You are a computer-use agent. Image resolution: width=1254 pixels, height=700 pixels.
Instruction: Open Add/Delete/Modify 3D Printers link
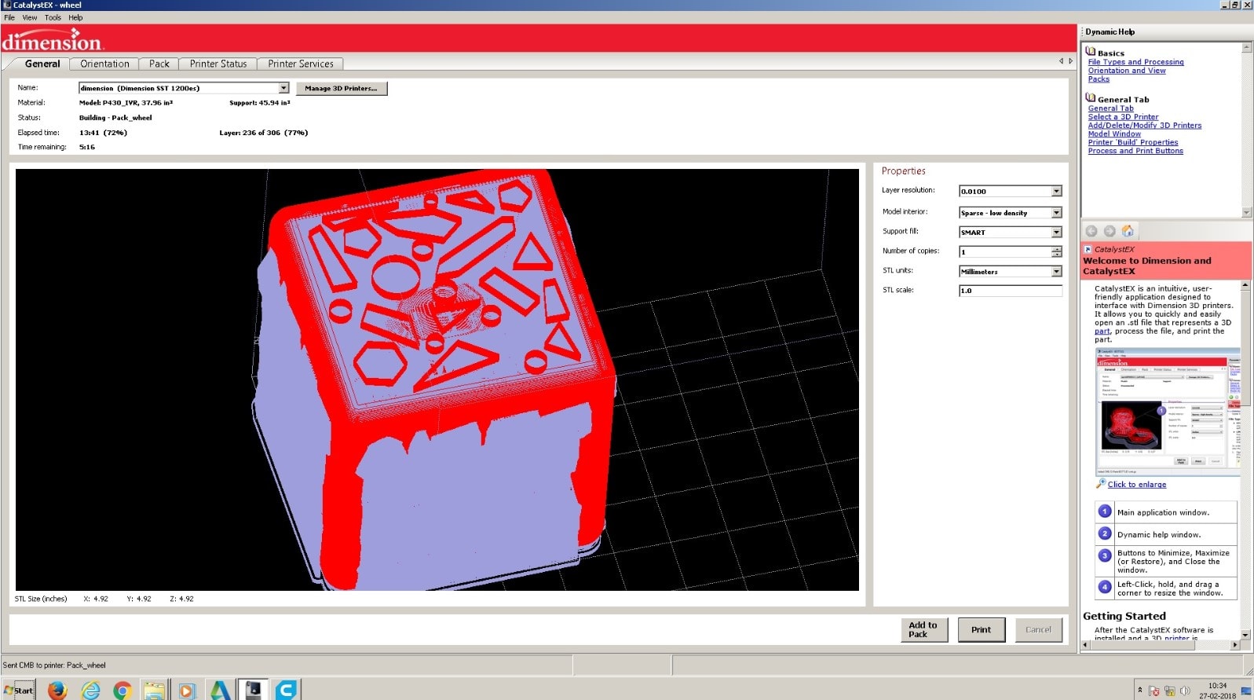1145,126
